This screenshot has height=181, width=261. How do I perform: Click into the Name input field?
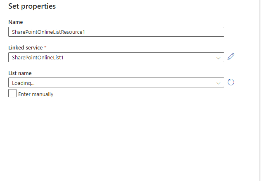click(116, 32)
